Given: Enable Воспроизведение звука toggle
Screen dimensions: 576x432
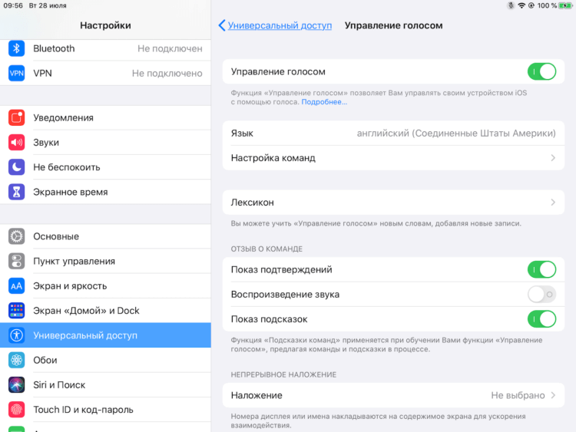Looking at the screenshot, I should [541, 295].
